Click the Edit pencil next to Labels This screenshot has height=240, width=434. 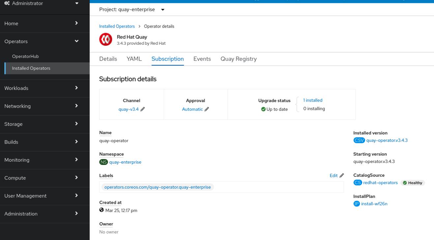[x=341, y=175]
